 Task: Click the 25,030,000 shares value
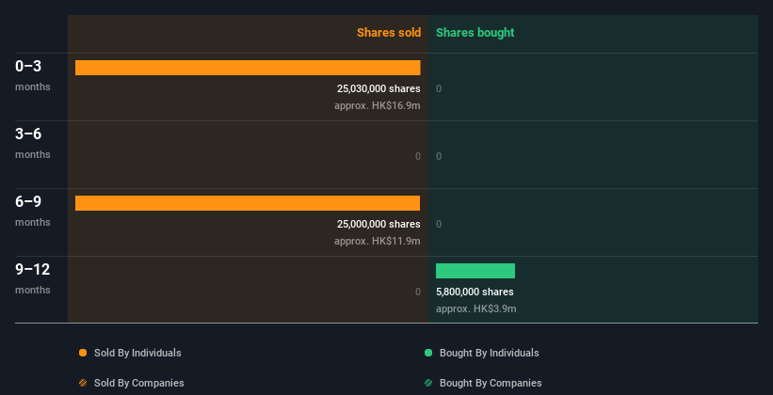pos(378,88)
